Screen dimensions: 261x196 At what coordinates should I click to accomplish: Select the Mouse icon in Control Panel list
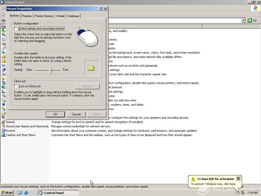click(4, 83)
